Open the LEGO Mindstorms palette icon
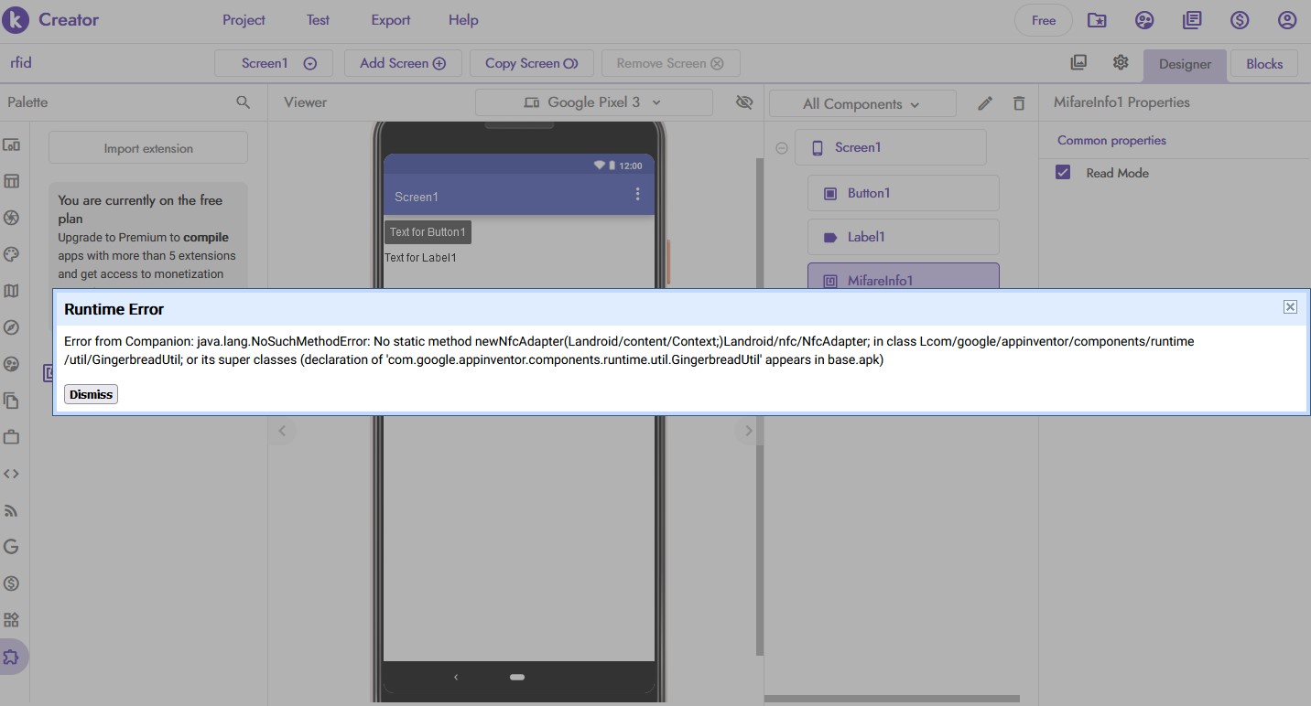Screen dimensions: 1311x706 (x=12, y=620)
